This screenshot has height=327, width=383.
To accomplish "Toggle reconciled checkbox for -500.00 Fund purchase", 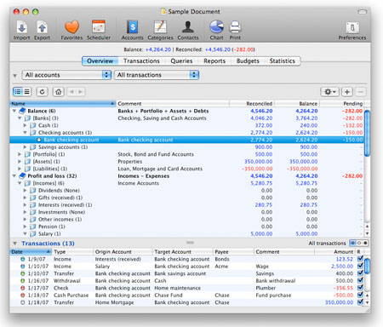I will pyautogui.click(x=360, y=295).
